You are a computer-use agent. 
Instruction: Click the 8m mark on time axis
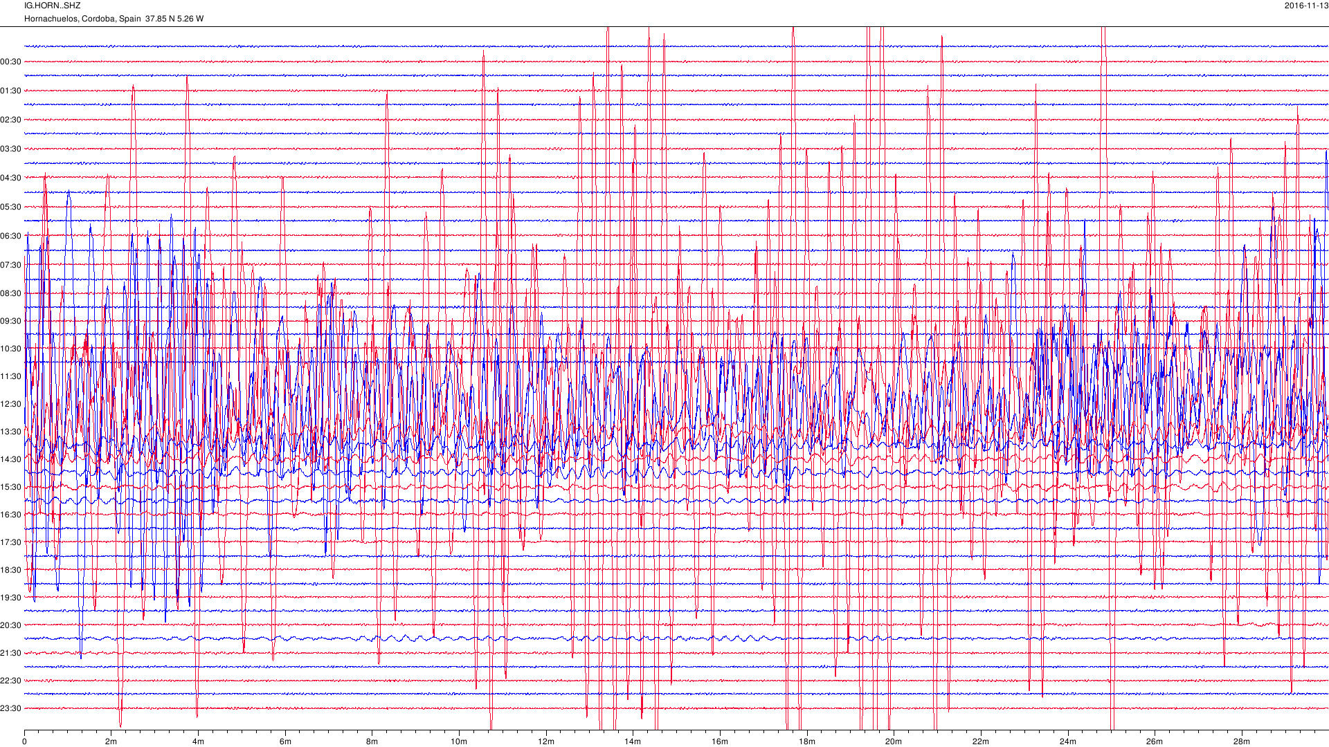[x=372, y=741]
